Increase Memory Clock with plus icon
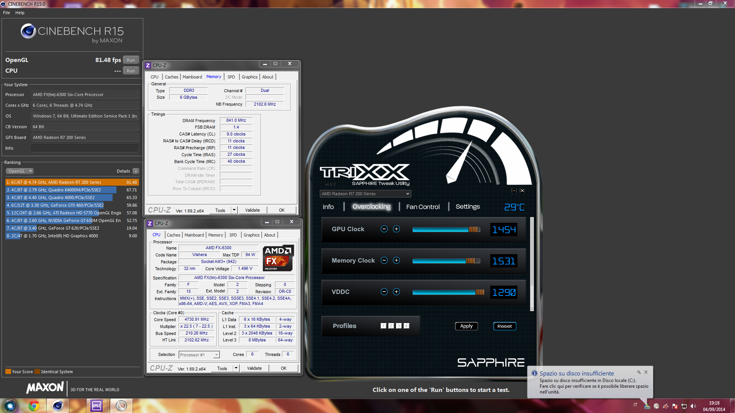 pos(396,260)
